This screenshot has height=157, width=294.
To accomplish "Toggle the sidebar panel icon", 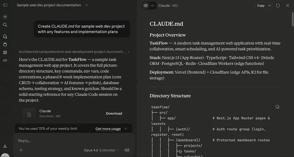I will tap(5, 5).
